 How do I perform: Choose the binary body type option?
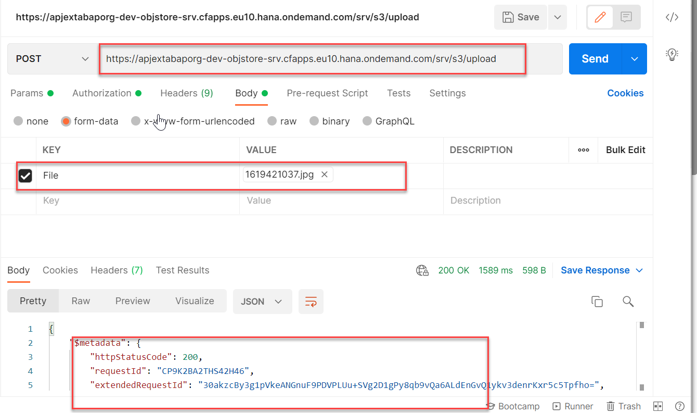[x=314, y=121]
